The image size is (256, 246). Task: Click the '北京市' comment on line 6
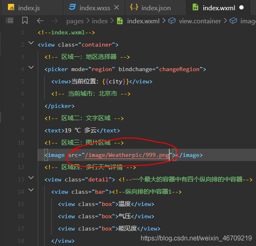click(x=108, y=94)
